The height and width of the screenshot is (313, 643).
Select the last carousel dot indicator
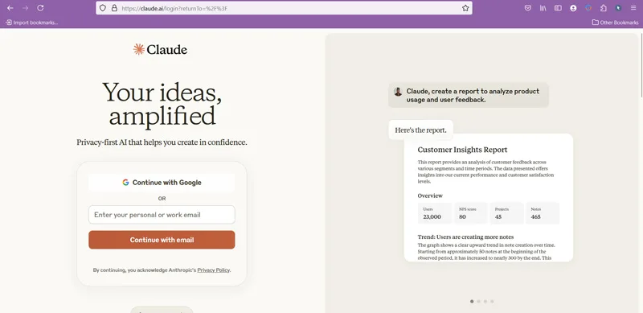[x=492, y=302]
